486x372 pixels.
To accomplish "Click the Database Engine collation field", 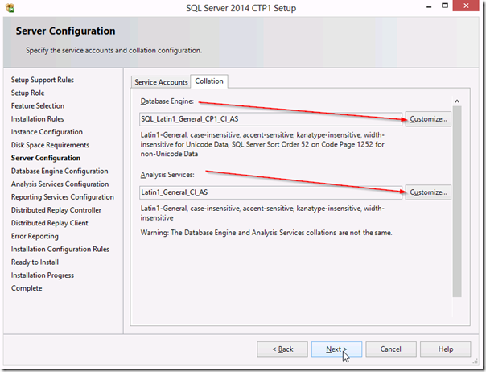I will [270, 119].
